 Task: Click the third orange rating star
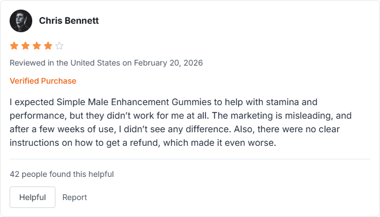pos(37,46)
